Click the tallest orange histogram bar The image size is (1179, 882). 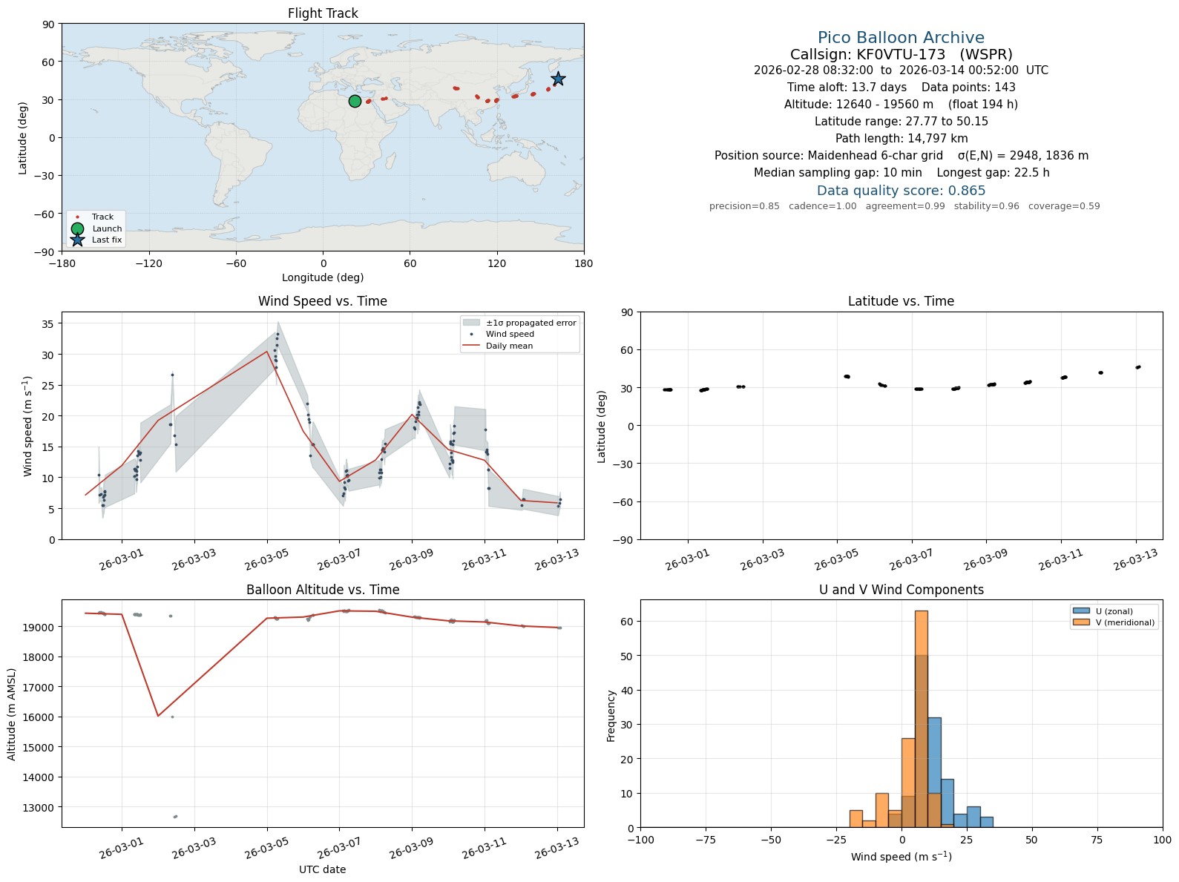pos(921,719)
